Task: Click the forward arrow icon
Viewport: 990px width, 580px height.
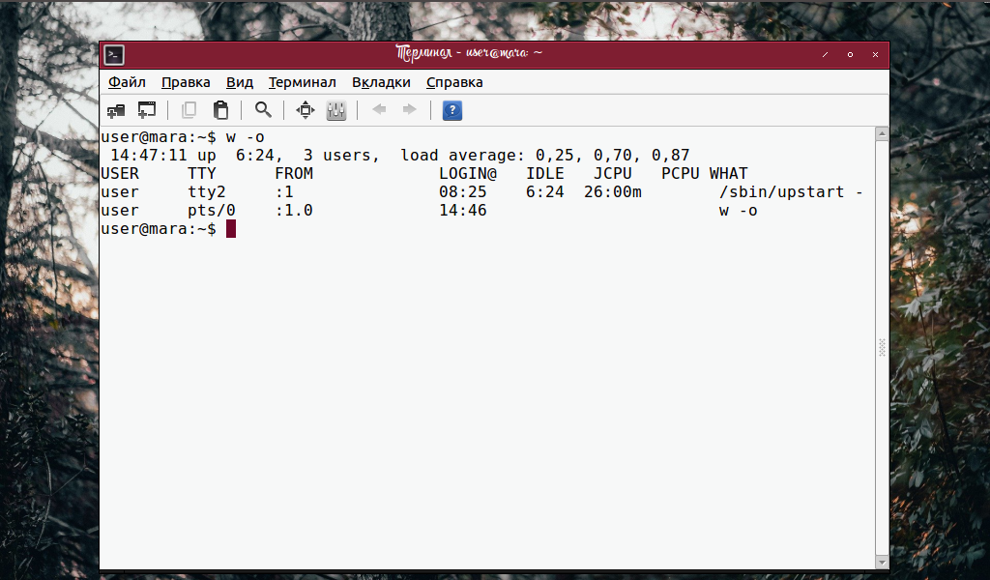Action: coord(410,109)
